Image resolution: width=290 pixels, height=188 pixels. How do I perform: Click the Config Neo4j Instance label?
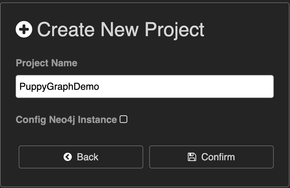[66, 120]
